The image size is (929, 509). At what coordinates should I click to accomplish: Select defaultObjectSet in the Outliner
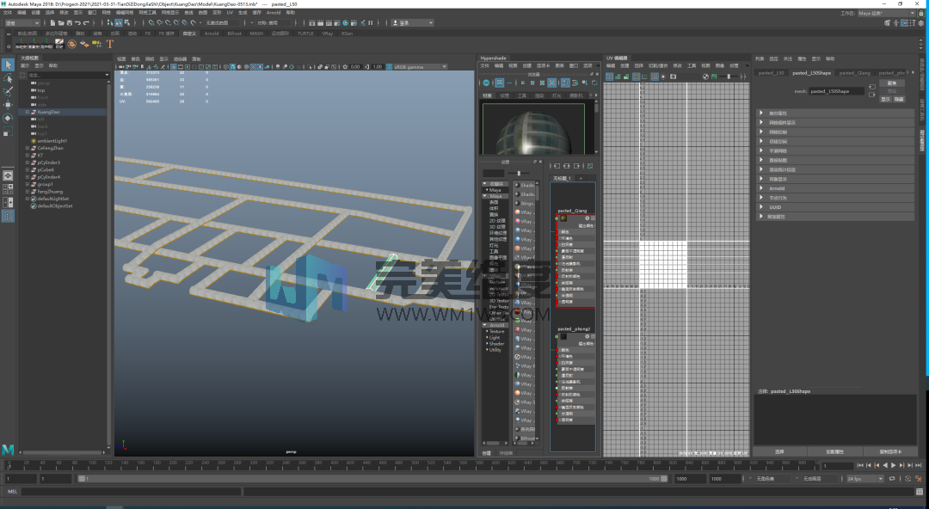pos(54,206)
